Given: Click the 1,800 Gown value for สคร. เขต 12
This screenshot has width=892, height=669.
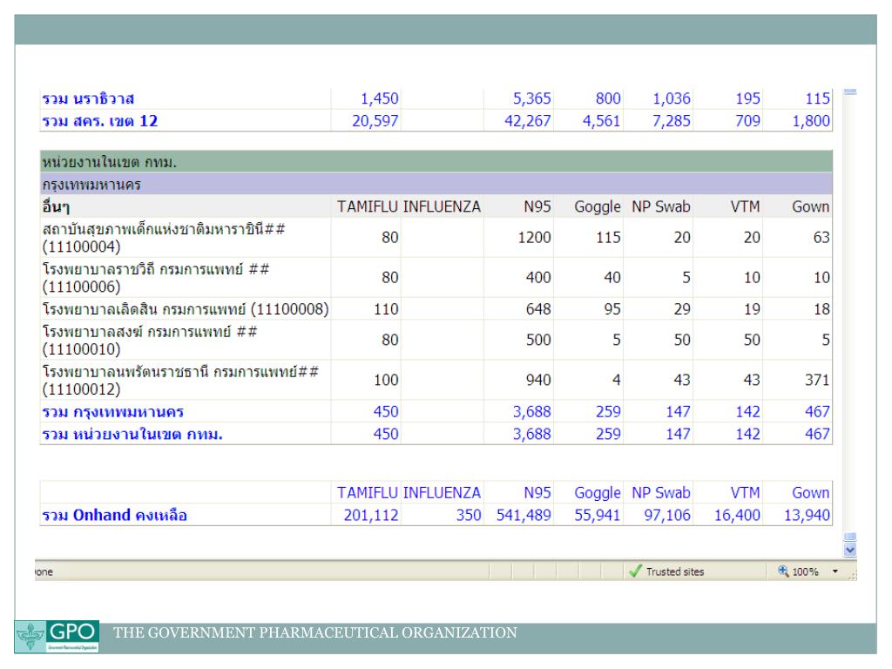Looking at the screenshot, I should 811,121.
